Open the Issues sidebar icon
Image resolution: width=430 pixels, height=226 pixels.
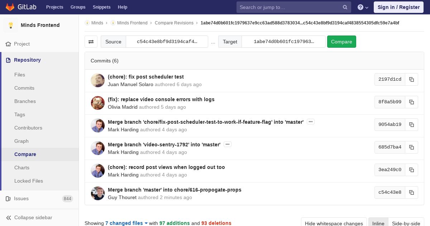[x=8, y=199]
